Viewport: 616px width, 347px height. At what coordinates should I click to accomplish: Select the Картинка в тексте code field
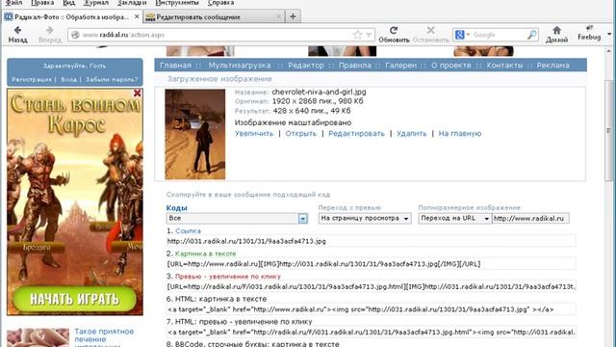371,264
